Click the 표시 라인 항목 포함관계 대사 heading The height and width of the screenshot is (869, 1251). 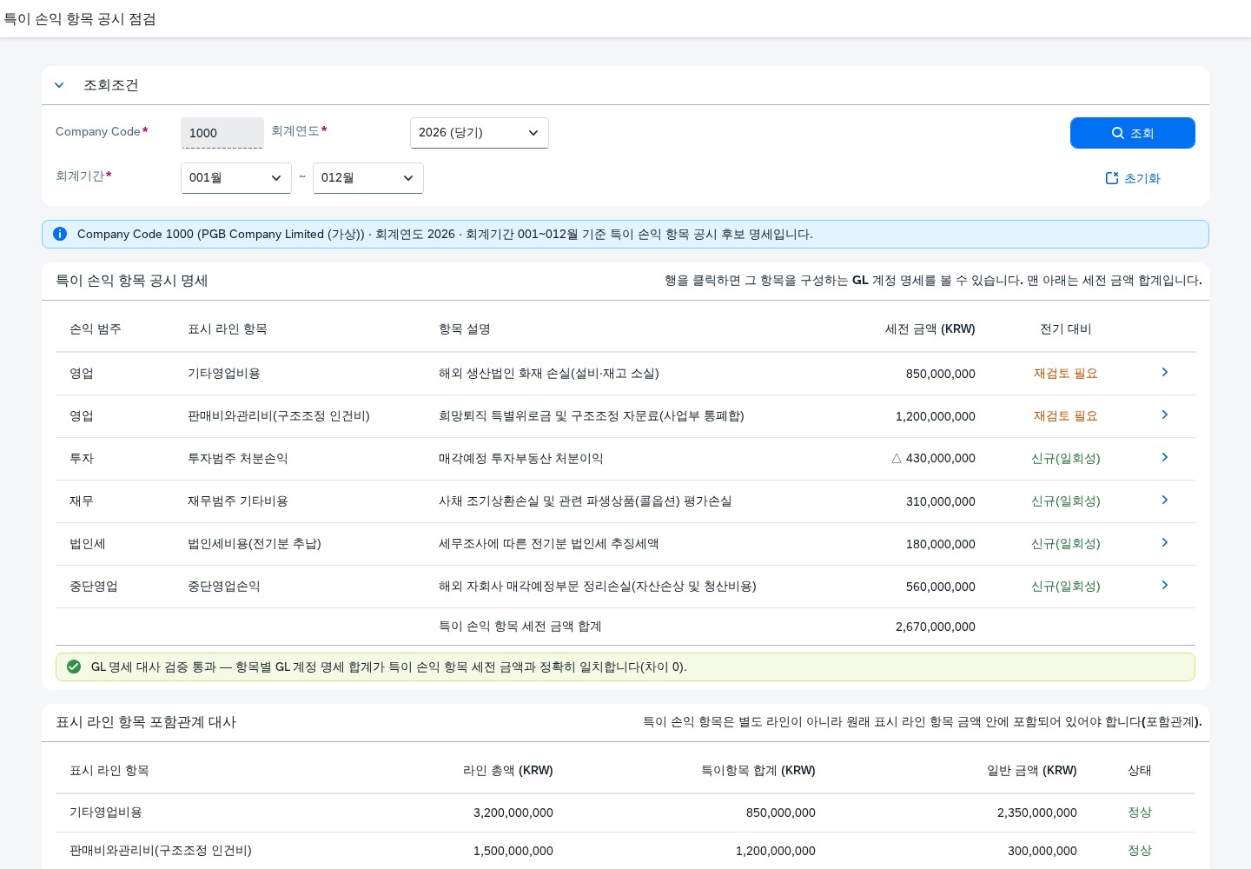[x=146, y=722]
